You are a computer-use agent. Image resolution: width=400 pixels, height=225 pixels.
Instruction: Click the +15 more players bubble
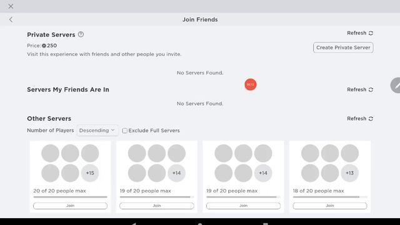[x=90, y=173]
